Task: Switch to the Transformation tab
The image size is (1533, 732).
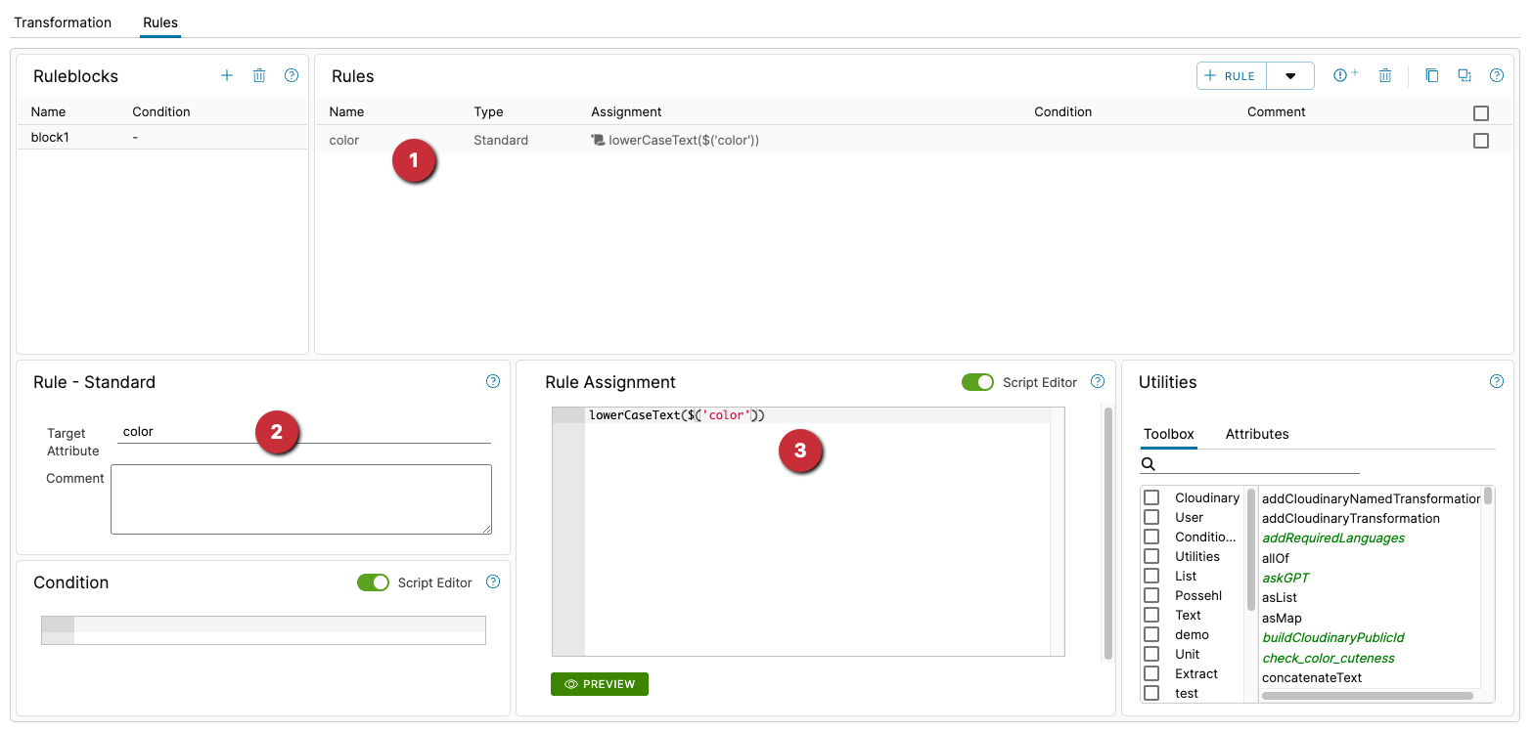Action: coord(63,22)
